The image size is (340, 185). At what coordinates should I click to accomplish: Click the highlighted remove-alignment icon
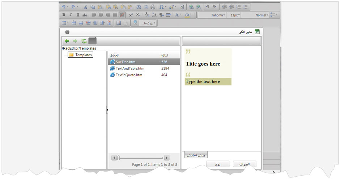[122, 15]
